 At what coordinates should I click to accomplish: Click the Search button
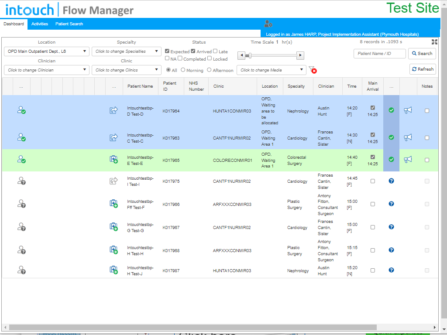tap(422, 54)
